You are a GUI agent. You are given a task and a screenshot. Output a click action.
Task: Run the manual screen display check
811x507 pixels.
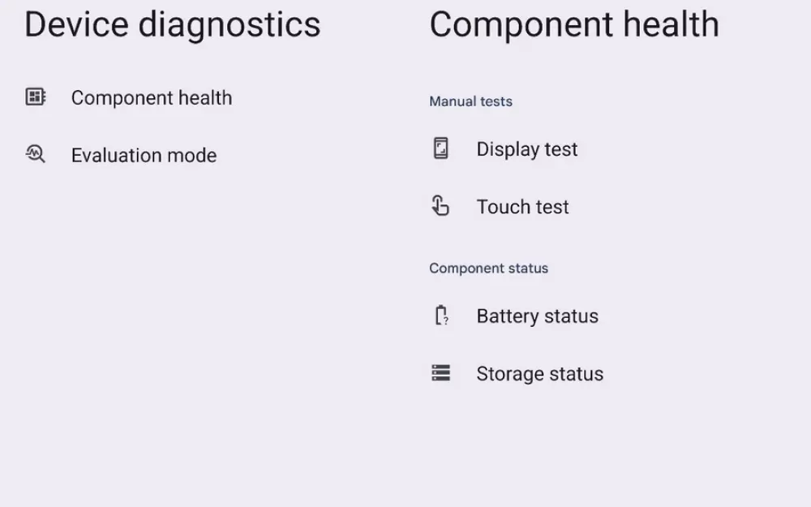tap(527, 149)
